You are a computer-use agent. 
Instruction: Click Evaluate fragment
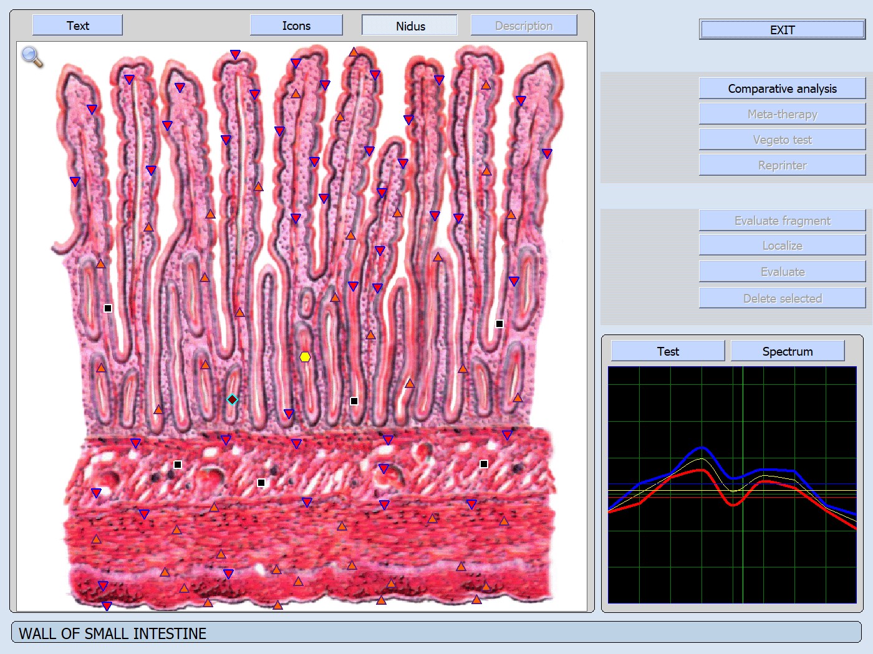782,220
